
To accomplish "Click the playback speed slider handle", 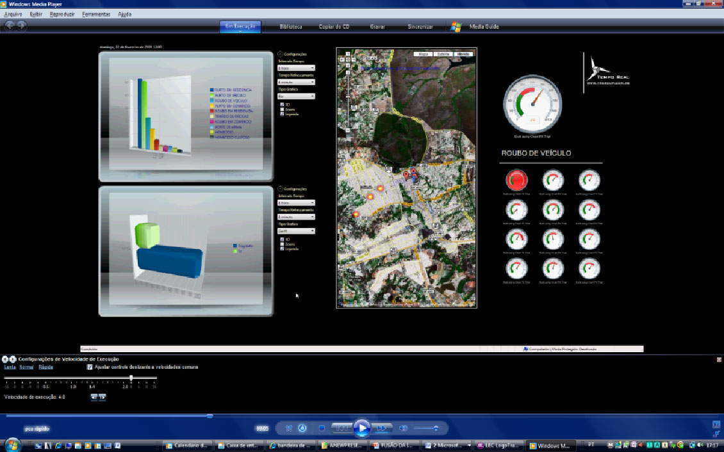I will coord(131,378).
